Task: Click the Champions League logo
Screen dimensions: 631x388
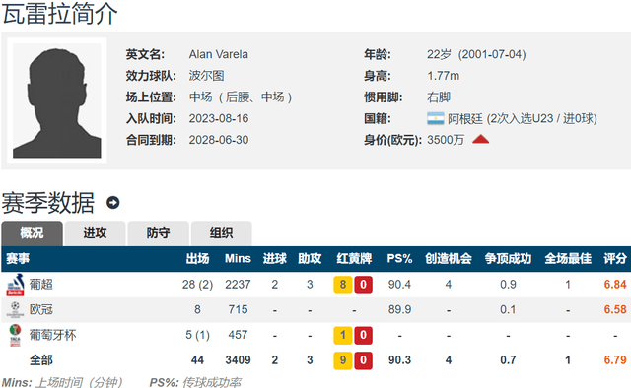Action: (15, 309)
